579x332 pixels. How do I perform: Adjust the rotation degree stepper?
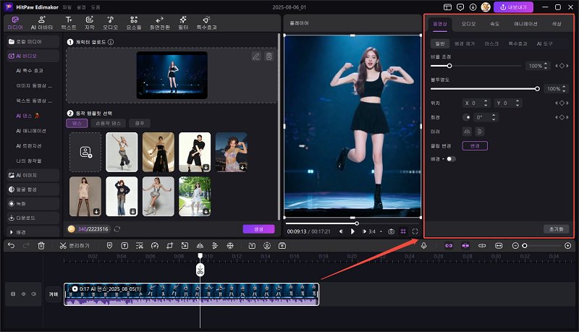[x=494, y=117]
